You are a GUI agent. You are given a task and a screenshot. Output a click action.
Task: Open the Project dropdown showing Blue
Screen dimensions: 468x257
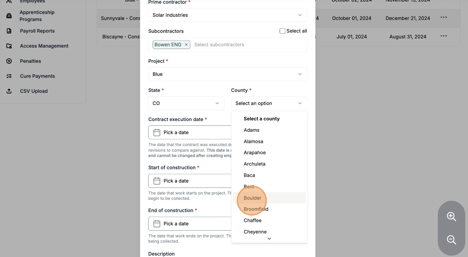(x=227, y=74)
